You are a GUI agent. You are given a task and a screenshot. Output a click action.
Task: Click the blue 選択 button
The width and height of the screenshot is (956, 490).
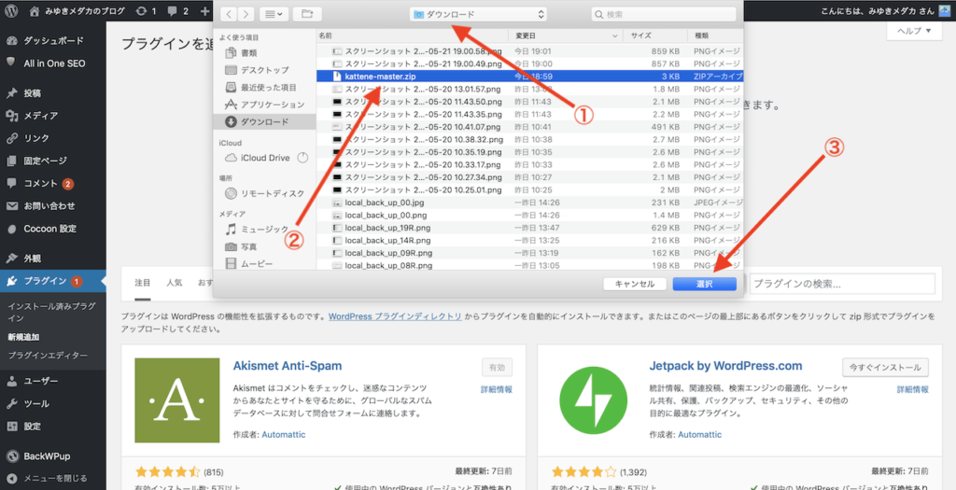pyautogui.click(x=704, y=284)
